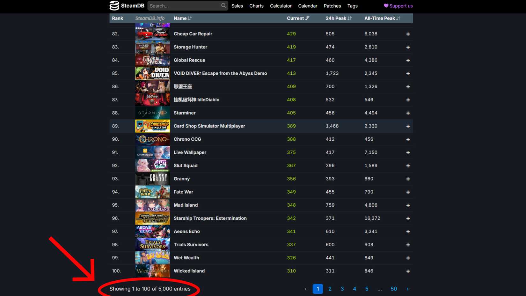The height and width of the screenshot is (296, 526).
Task: Click Live Wallpaper game name
Action: (190, 152)
